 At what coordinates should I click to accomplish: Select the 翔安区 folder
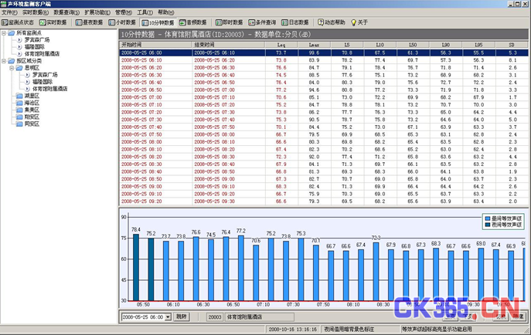coord(32,117)
